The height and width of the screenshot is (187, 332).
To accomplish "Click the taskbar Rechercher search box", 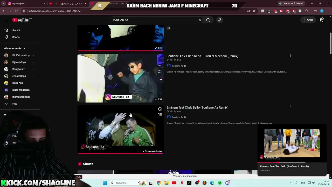I will [128, 183].
